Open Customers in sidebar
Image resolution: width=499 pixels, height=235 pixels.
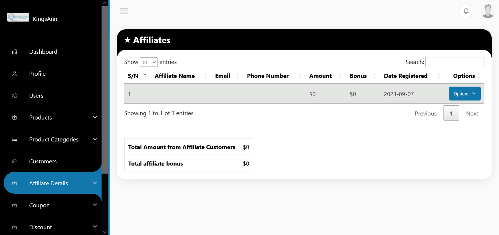43,161
